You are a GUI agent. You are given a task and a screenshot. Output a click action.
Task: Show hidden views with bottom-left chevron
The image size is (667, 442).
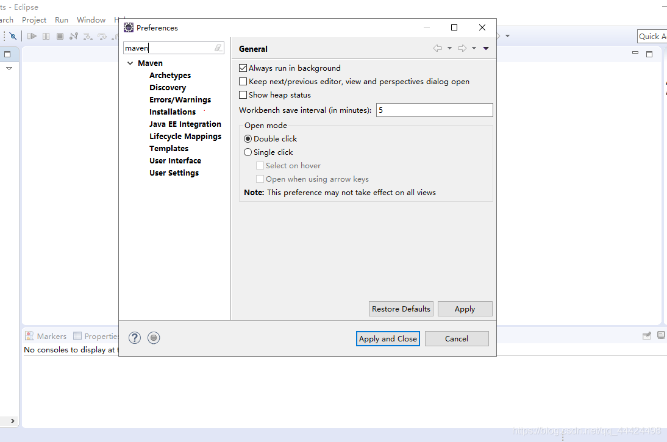point(12,421)
